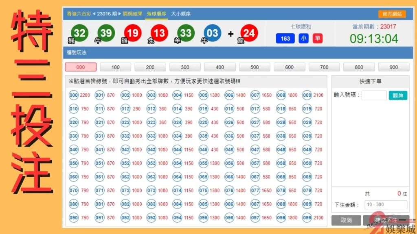Click the green goat ball 33
417x234 pixels.
[x=185, y=33]
